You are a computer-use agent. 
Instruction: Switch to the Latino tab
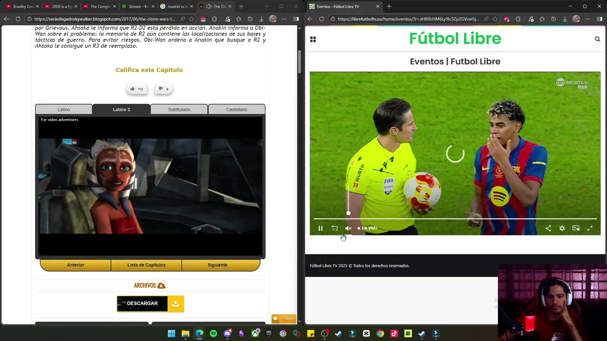point(64,109)
